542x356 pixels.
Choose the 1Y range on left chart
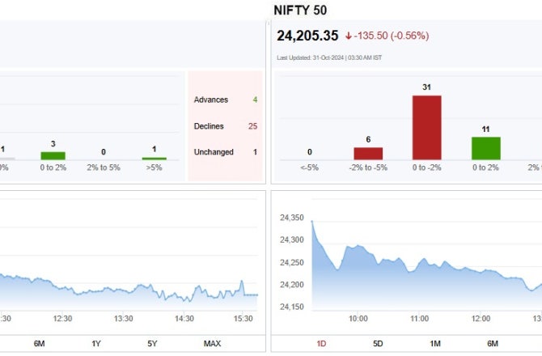pyautogui.click(x=96, y=344)
